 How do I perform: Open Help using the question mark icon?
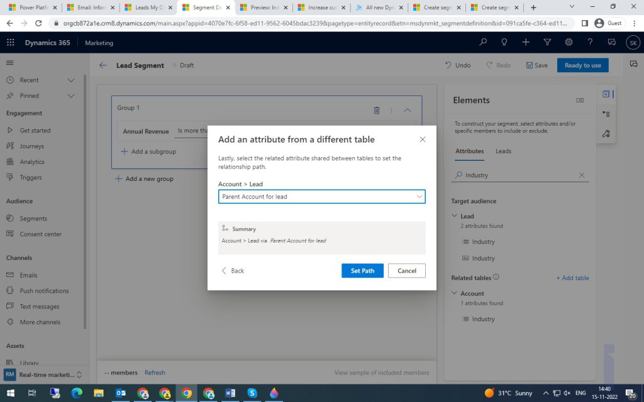[x=590, y=43]
